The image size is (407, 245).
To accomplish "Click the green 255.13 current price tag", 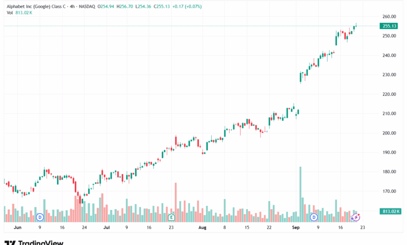I will (x=390, y=26).
